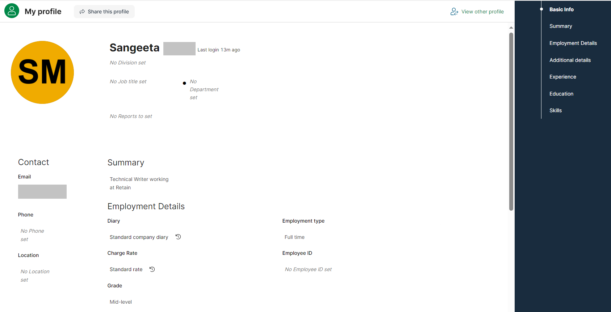The height and width of the screenshot is (312, 611).
Task: Open charge rate history icon beside Standard rate
Action: coord(152,269)
